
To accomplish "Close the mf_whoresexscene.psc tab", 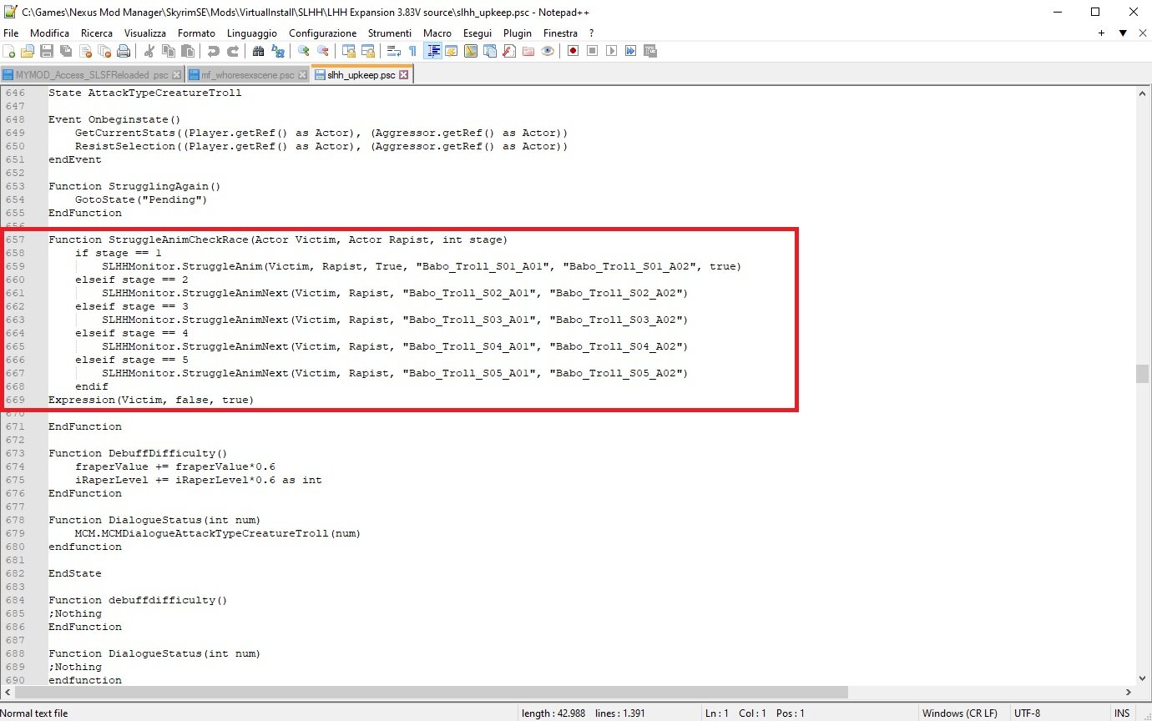I will point(302,75).
